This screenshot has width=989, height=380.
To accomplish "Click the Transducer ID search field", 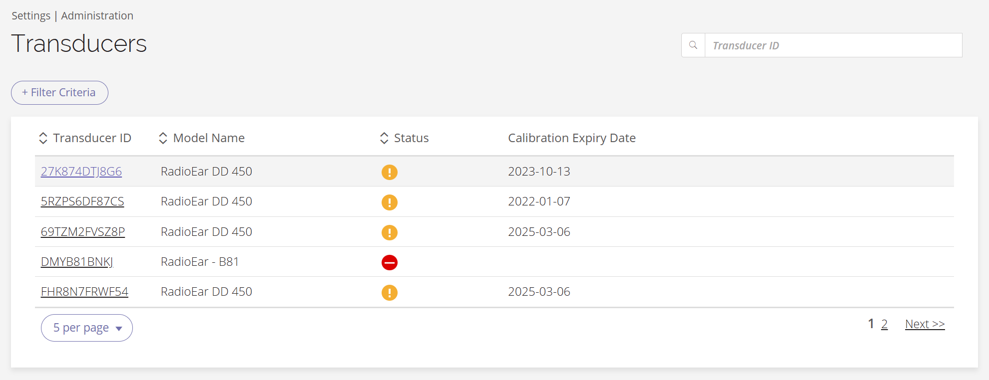I will coord(833,45).
